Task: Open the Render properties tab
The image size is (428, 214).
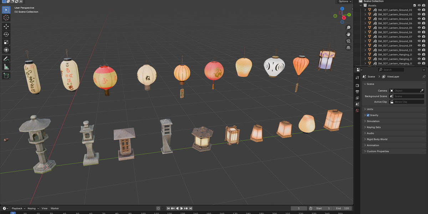Action: pos(357,86)
